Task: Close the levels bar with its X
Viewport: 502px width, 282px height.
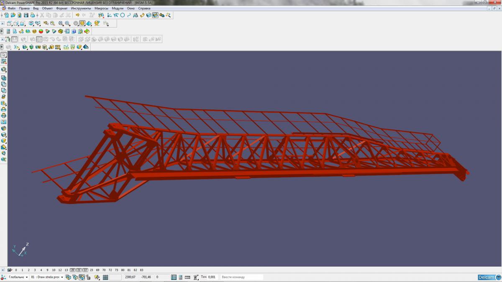Action: [x=3, y=270]
